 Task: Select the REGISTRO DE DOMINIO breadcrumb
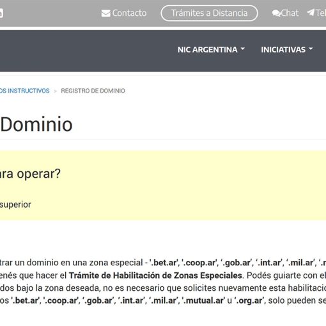93,91
